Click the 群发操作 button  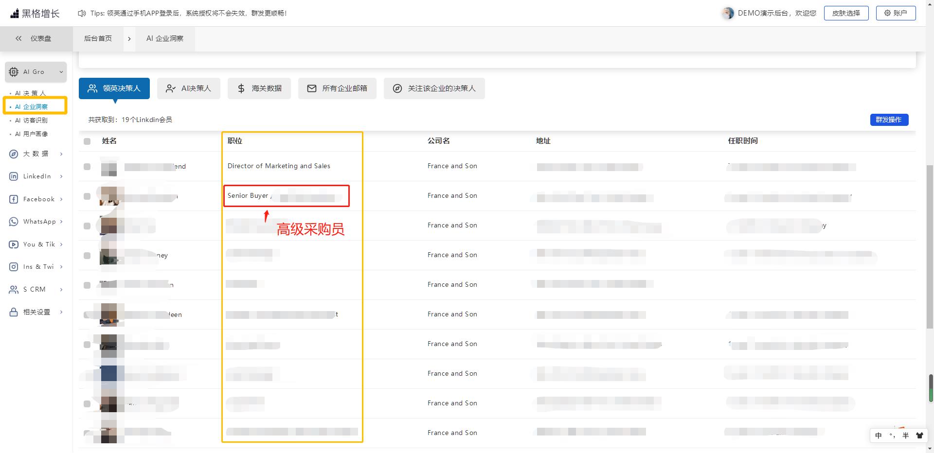point(889,120)
